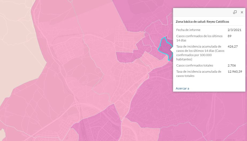Close the Reyes Católicos info popup
This screenshot has height=141, width=247.
(242, 12)
